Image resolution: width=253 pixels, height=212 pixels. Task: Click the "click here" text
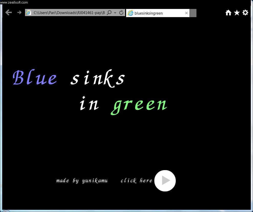click(136, 181)
